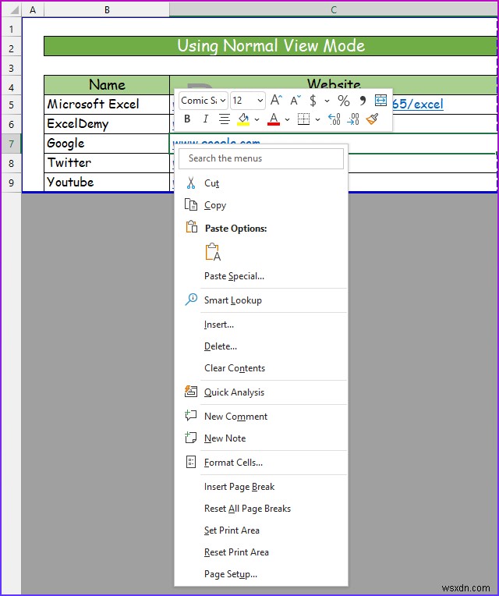Click the Borders icon
Screen dimensions: 499x596
303,119
